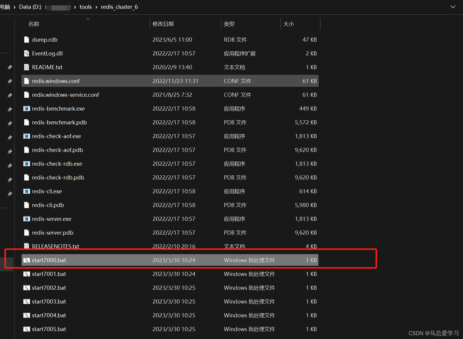
Task: Click the dump.rdb file icon
Action: coord(26,40)
